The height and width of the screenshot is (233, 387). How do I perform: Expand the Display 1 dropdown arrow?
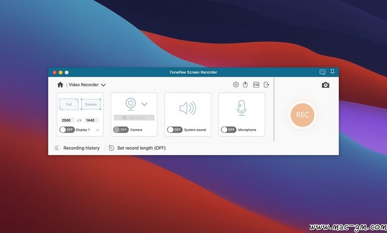coord(98,130)
